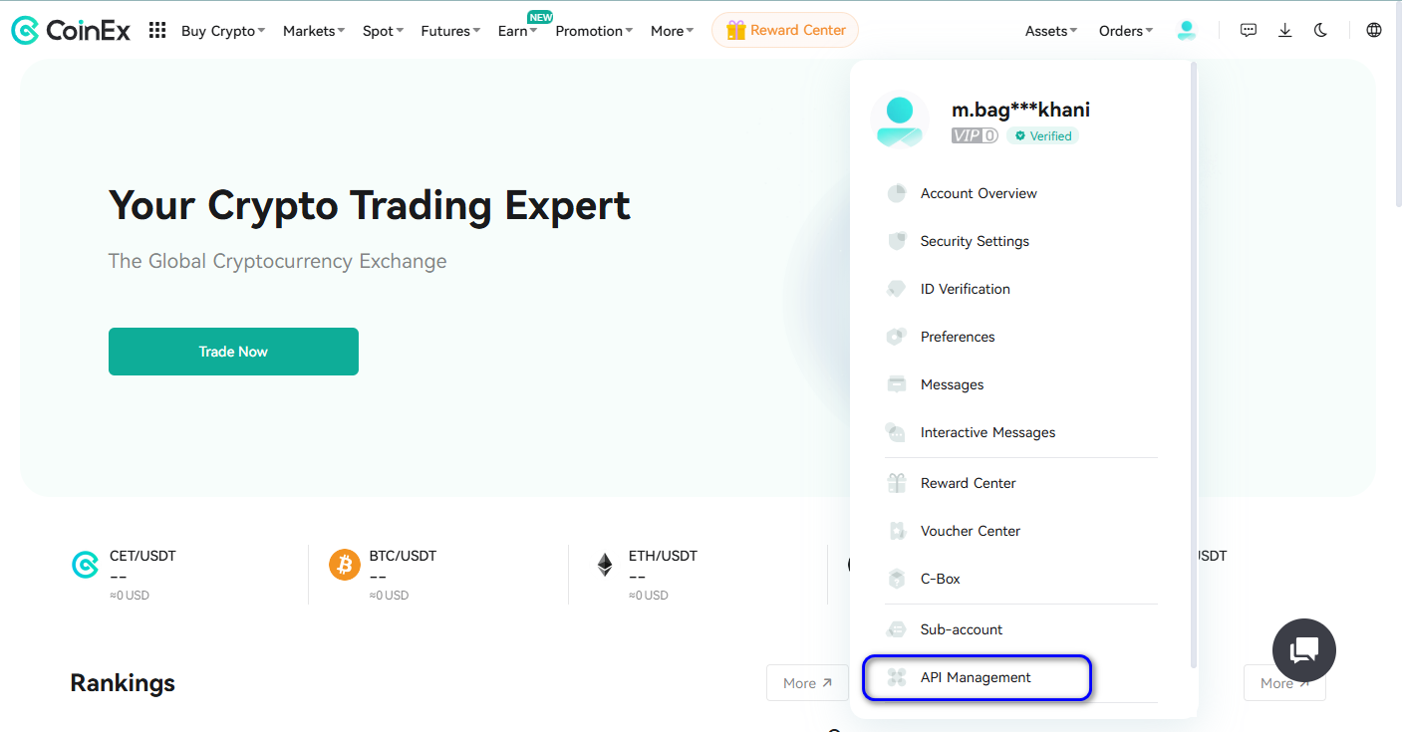Click the Bitcoin BTC/USDT ticker icon

pos(345,566)
